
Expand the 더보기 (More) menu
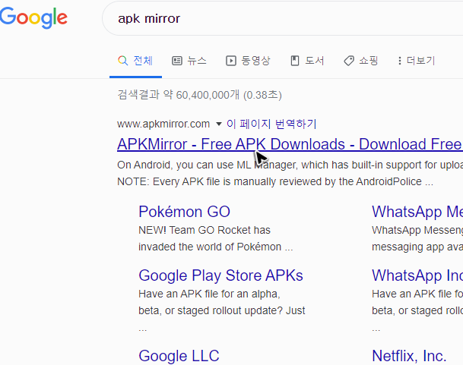click(x=416, y=61)
